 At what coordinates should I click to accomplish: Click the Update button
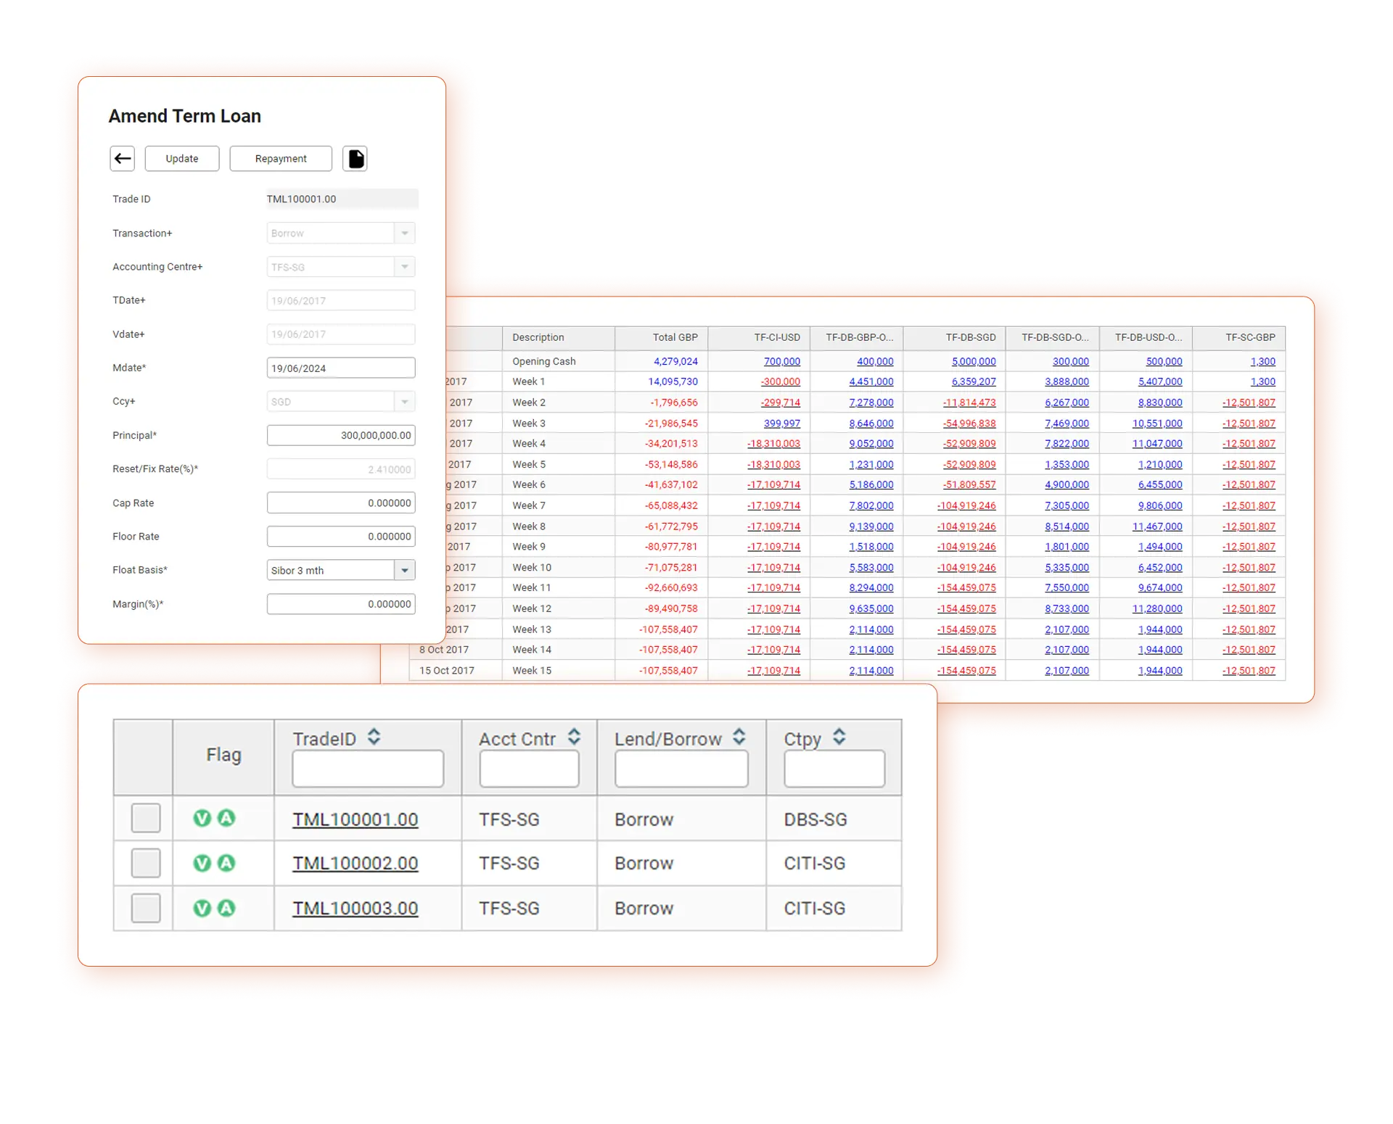[182, 158]
